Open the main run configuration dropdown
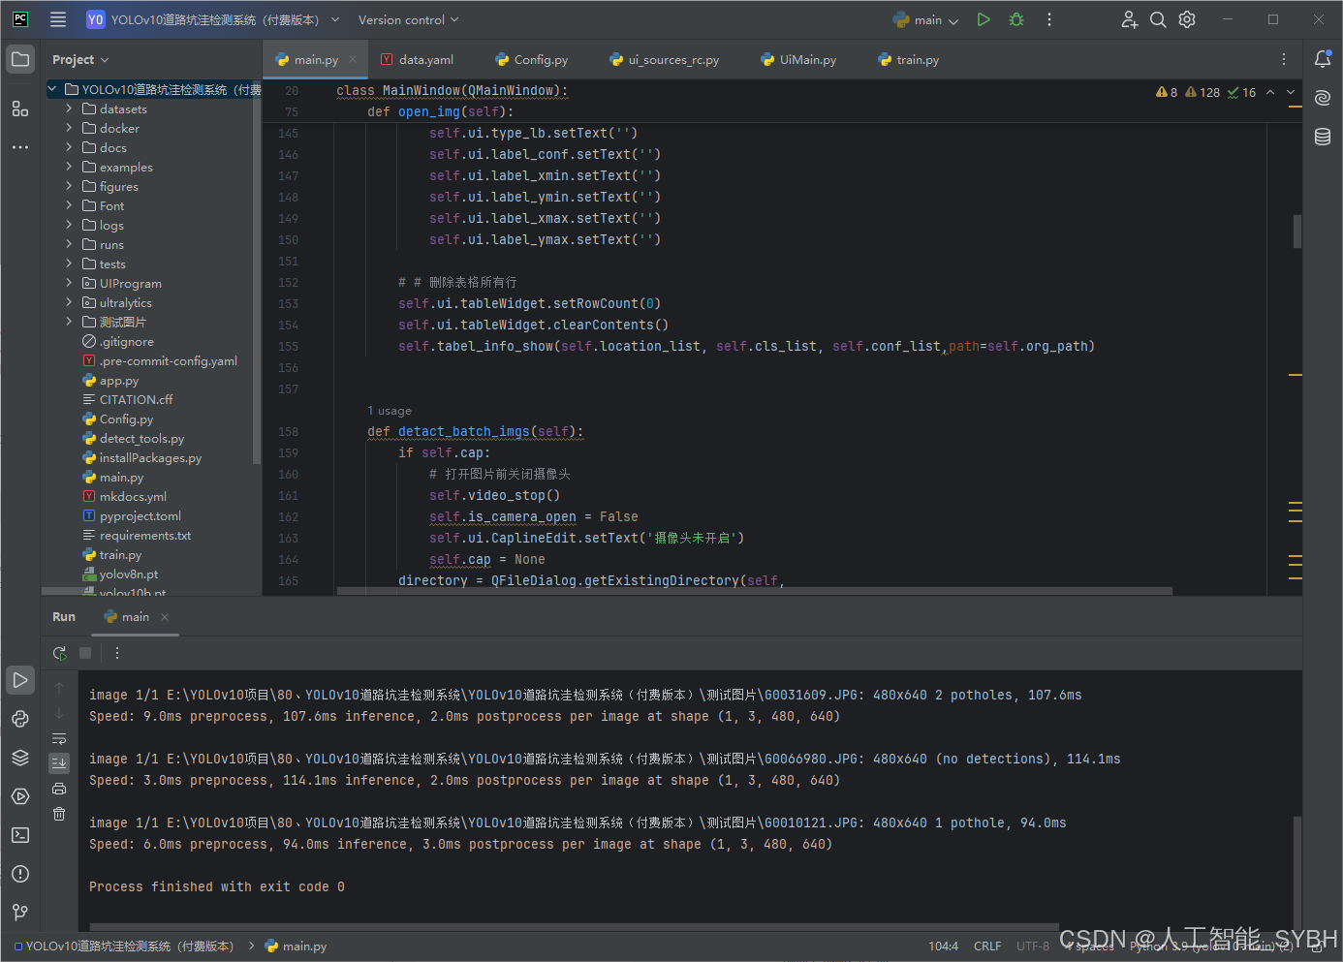Image resolution: width=1343 pixels, height=962 pixels. pos(926,19)
